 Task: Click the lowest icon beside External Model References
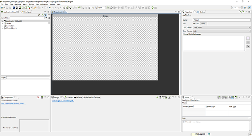[248, 46]
